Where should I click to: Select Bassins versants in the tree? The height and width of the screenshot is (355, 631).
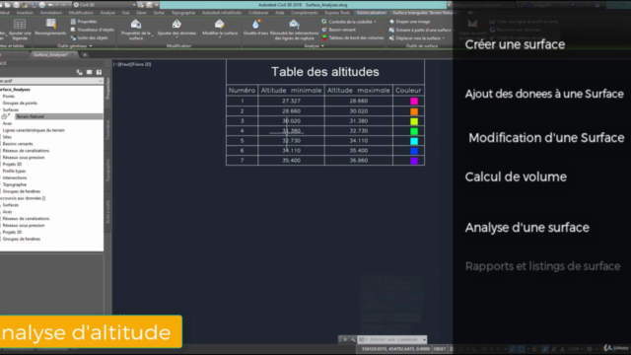pos(18,144)
